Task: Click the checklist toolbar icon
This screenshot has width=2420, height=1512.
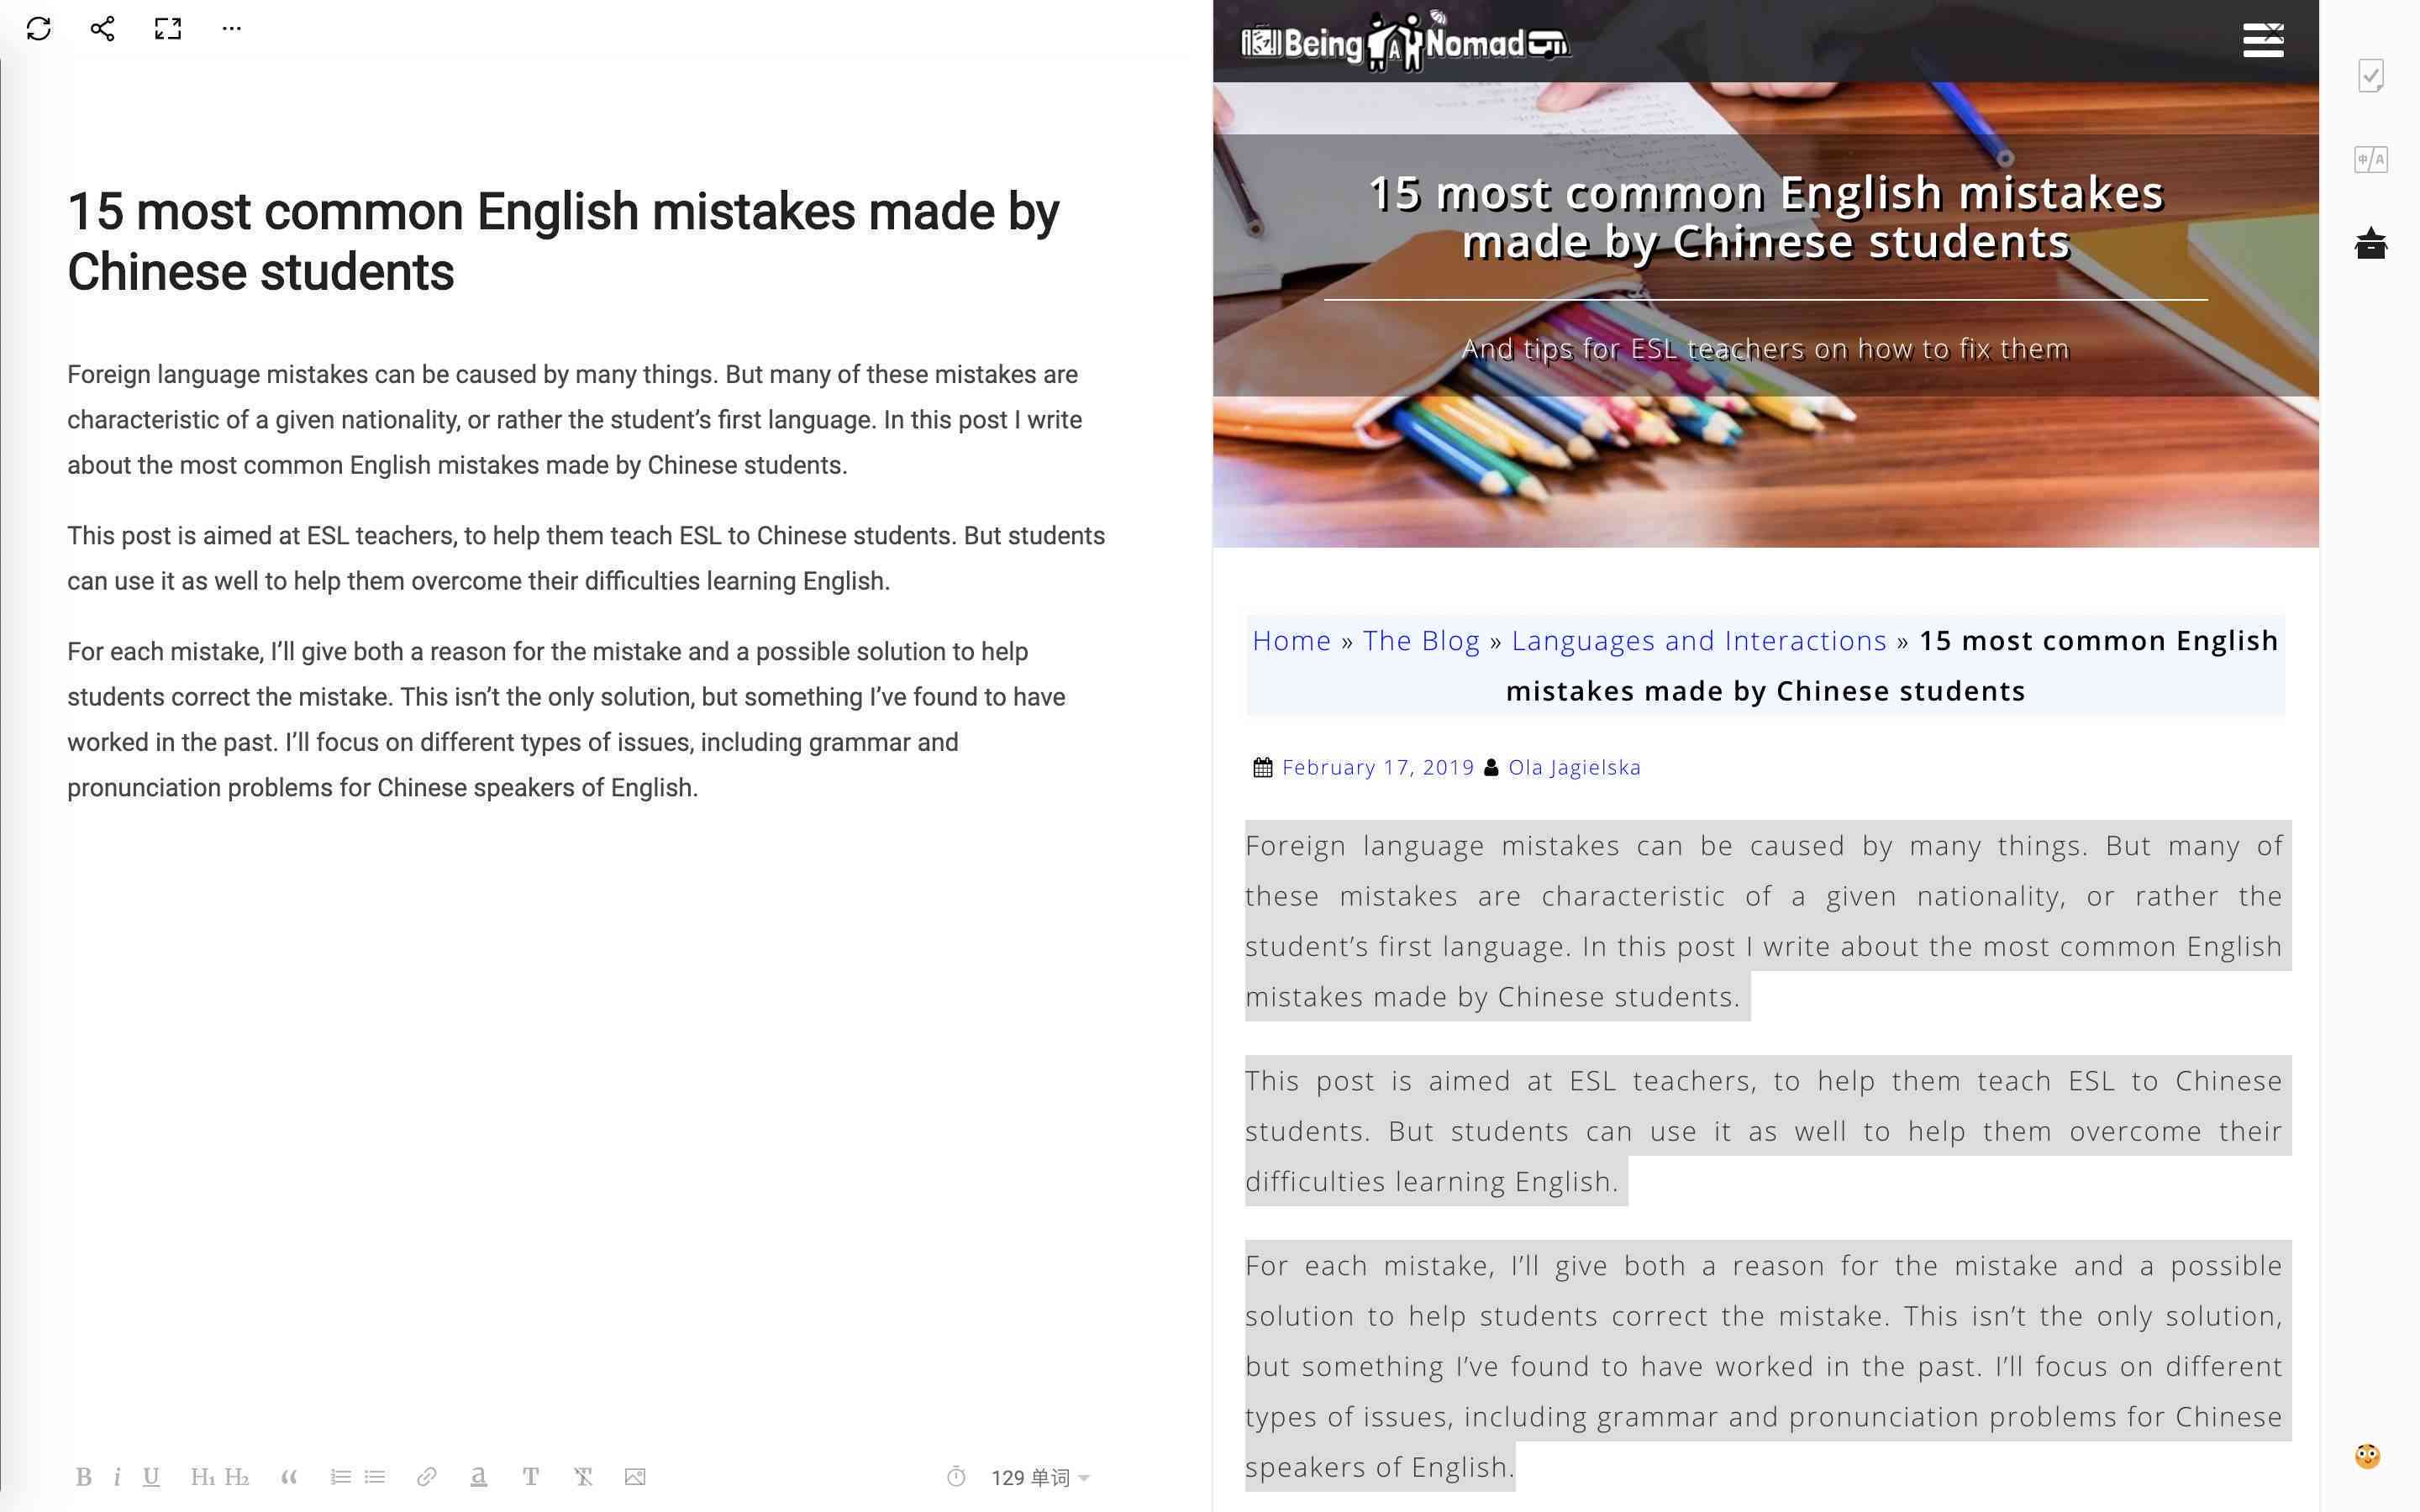Action: [x=2371, y=75]
